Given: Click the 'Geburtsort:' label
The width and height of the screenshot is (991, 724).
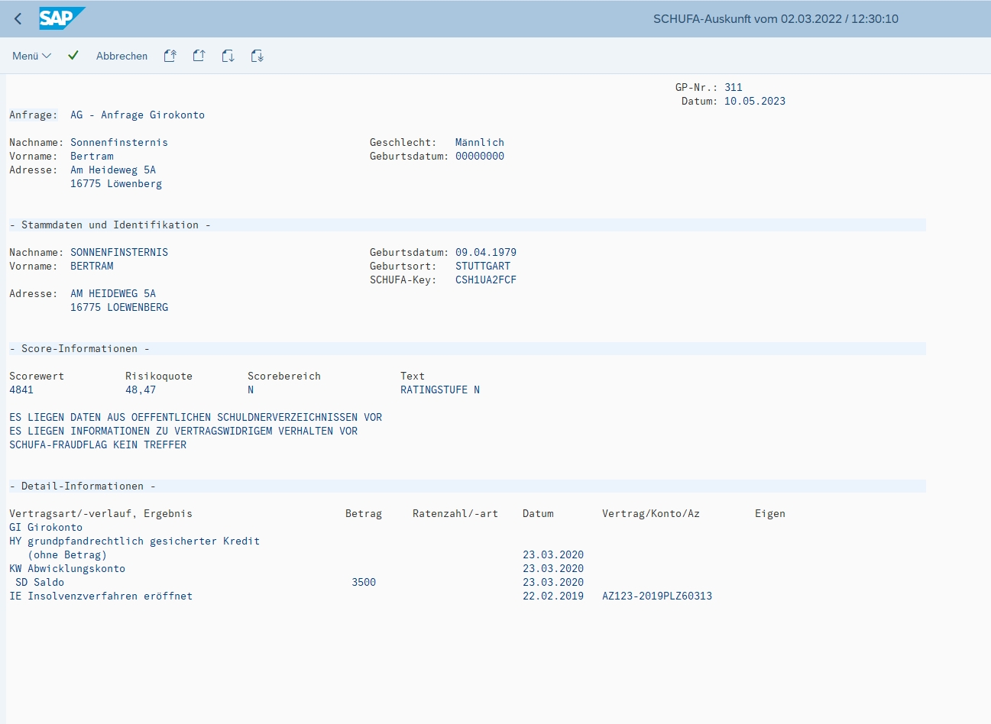Looking at the screenshot, I should point(403,266).
